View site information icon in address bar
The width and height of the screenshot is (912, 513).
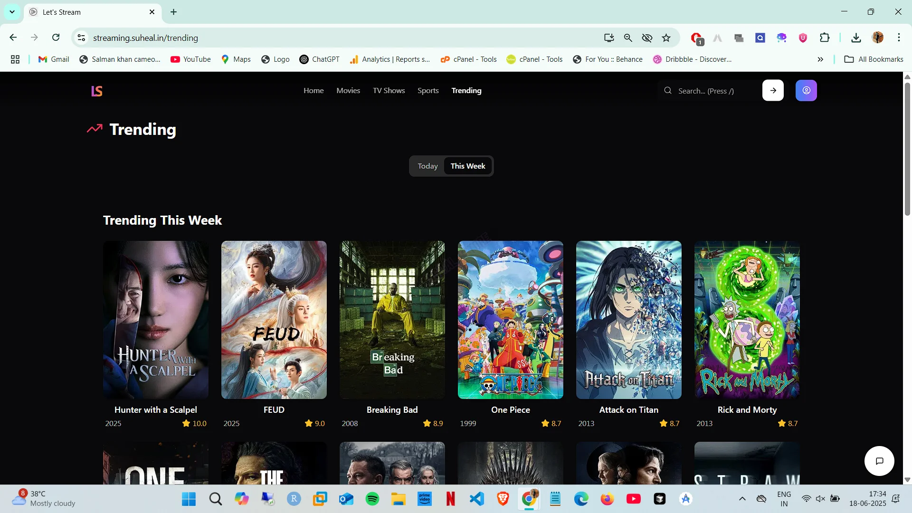(82, 38)
